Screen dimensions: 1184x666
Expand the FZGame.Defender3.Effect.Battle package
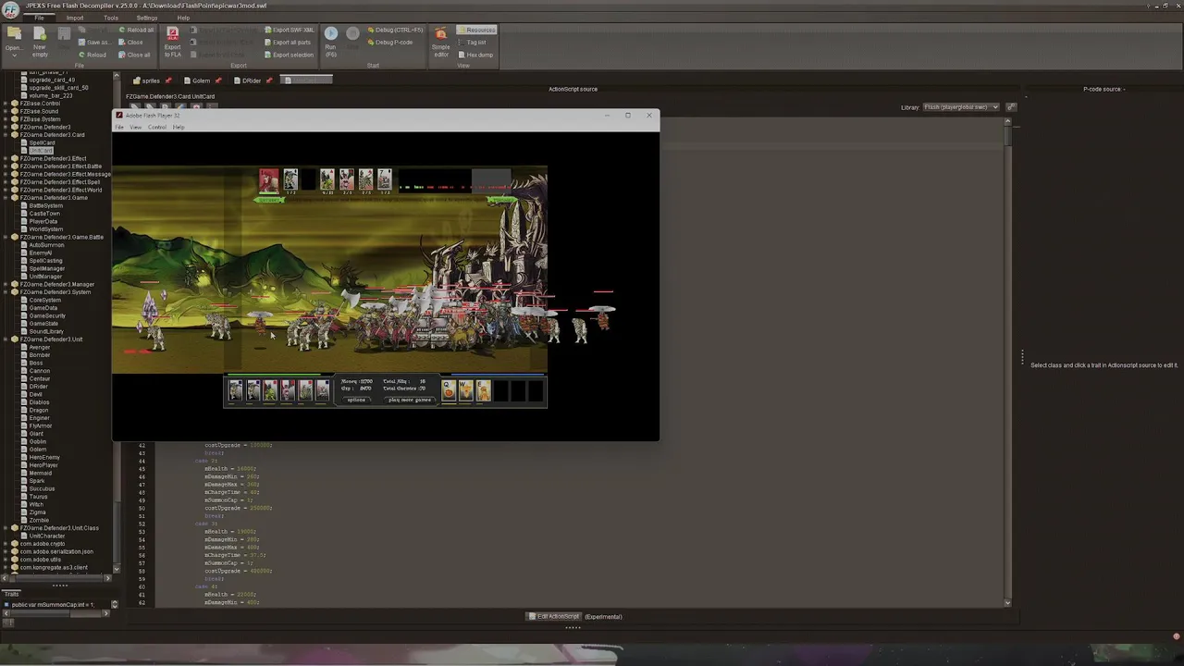click(6, 166)
